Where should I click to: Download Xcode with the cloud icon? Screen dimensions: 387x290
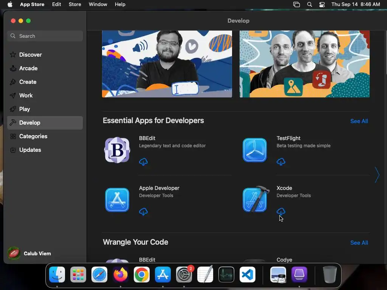click(281, 211)
